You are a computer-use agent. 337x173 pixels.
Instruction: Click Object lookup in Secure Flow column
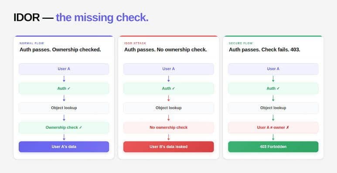pos(273,108)
